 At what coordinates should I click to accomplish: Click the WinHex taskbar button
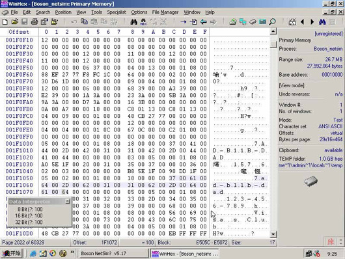[185, 254]
